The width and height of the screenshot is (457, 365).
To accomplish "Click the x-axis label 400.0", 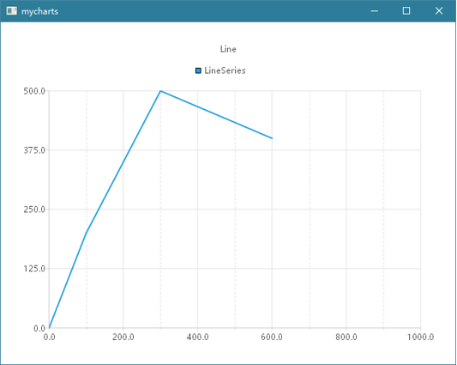I will coord(197,337).
